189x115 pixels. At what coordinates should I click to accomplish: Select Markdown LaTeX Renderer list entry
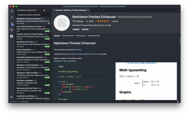pos(33,67)
